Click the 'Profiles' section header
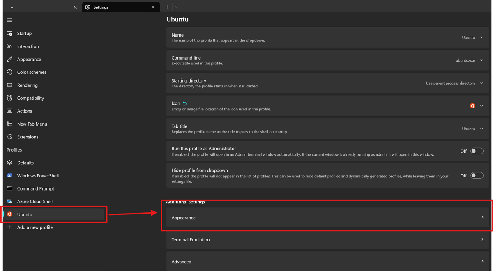Viewport: 493px width, 271px height. pos(14,150)
